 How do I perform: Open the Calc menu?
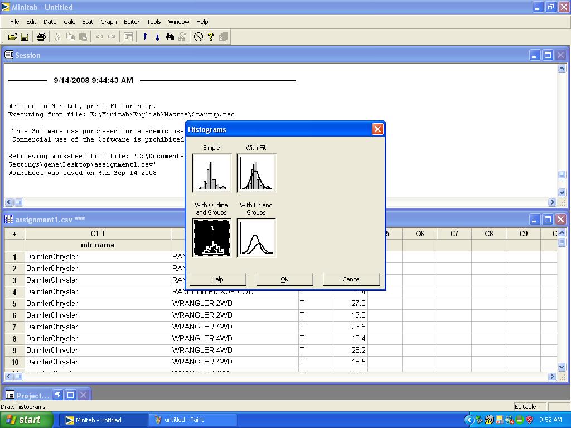pyautogui.click(x=69, y=22)
